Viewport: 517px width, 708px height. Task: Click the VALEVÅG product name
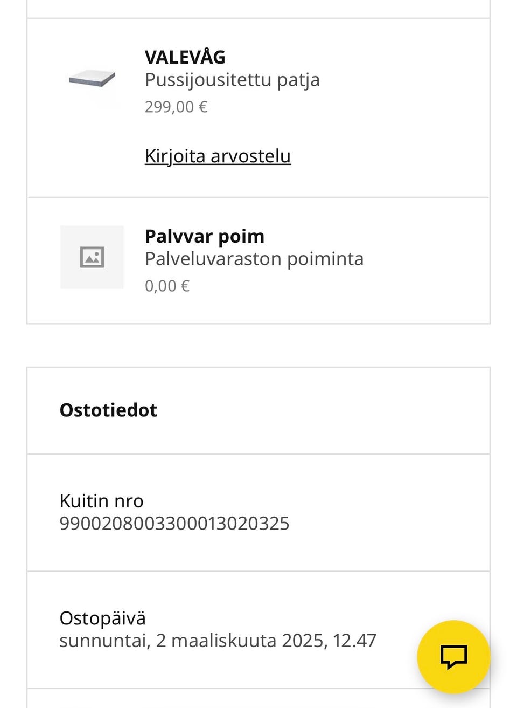185,57
